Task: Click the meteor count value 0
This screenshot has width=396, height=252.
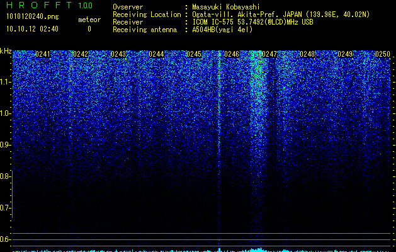Action: [89, 29]
